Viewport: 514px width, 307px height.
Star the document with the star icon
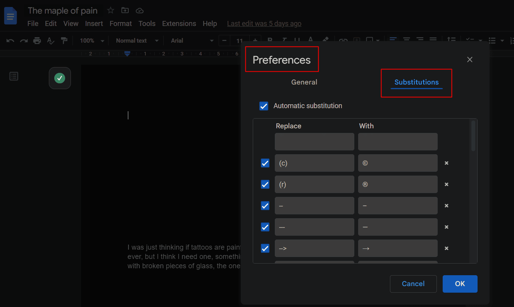pyautogui.click(x=110, y=10)
